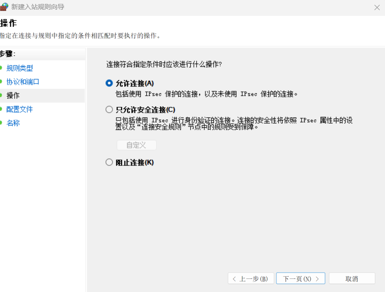Image resolution: width=385 pixels, height=292 pixels.
Task: Click the 上一步 navigation button
Action: pyautogui.click(x=251, y=278)
